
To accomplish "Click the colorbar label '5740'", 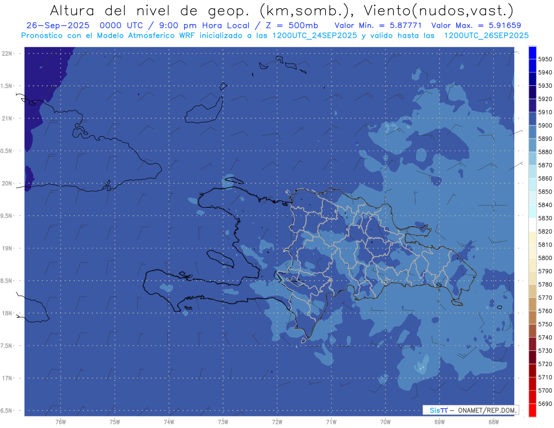I will click(x=545, y=338).
